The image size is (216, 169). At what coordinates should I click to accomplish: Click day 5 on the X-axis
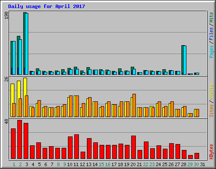tap(39, 164)
